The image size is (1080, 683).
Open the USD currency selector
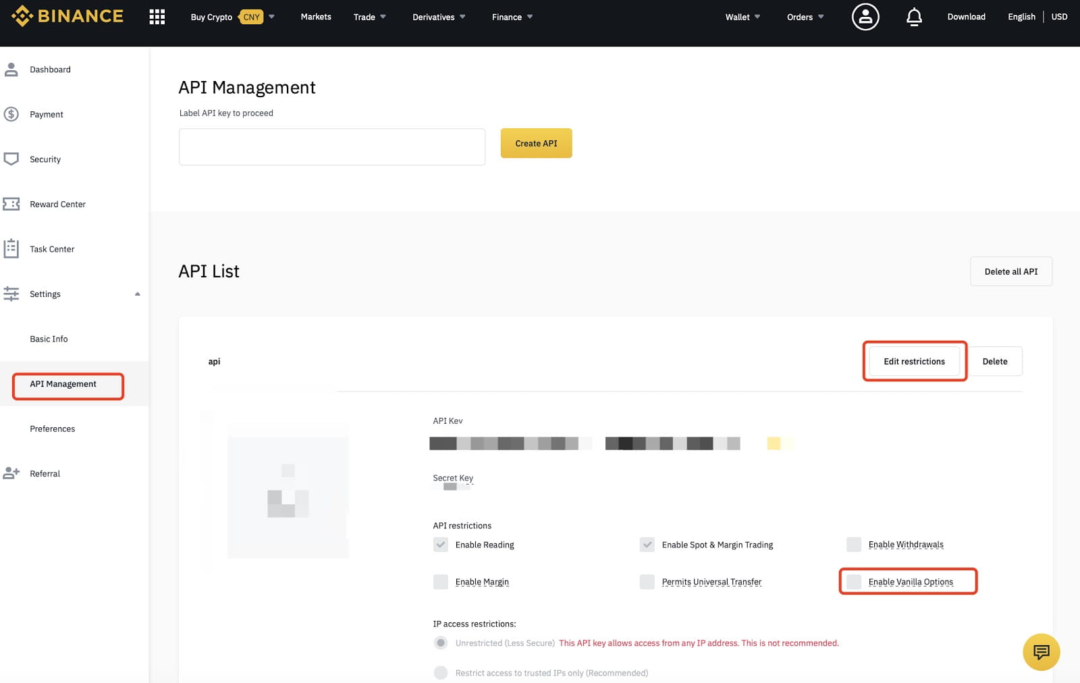click(x=1059, y=17)
